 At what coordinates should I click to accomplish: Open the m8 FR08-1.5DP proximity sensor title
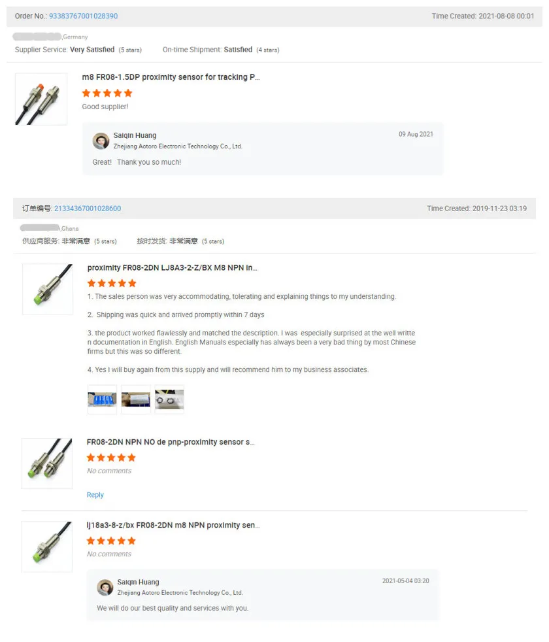pos(171,77)
